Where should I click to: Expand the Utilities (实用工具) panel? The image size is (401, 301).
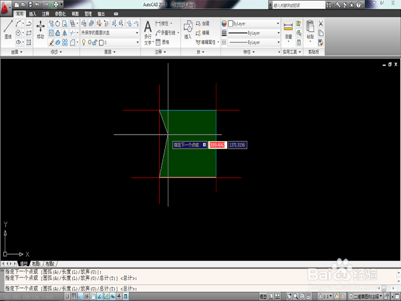pos(292,52)
